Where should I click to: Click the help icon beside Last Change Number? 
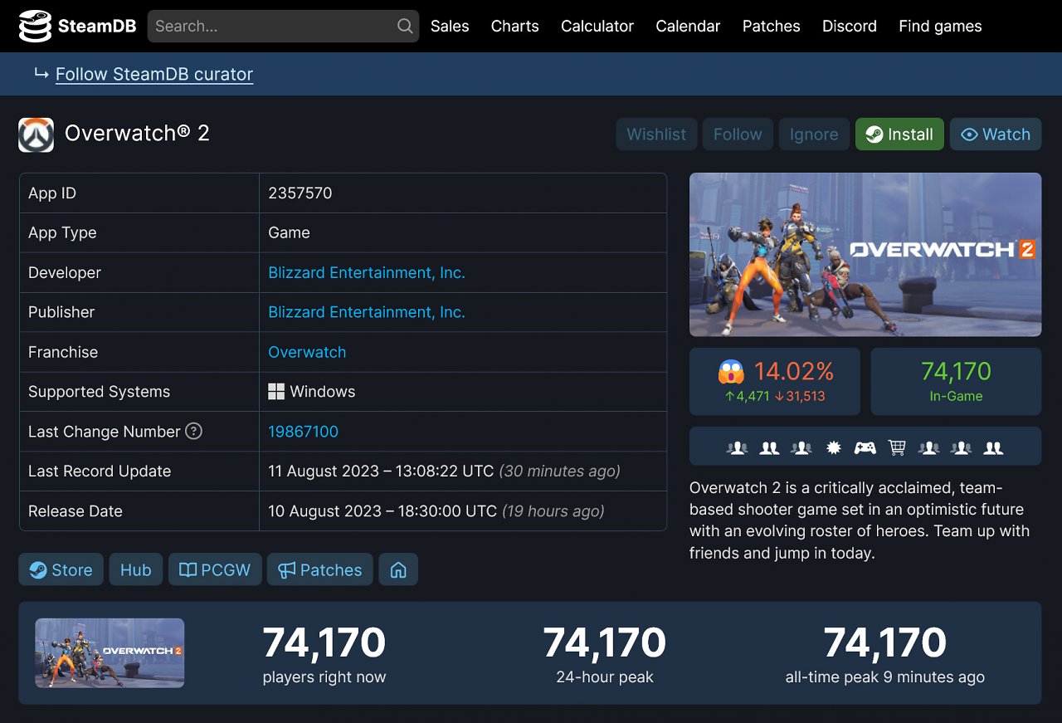tap(193, 431)
